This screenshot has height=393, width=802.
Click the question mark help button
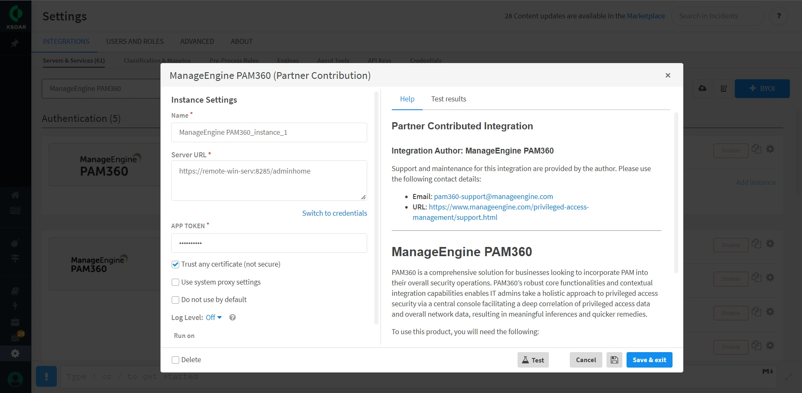coord(779,16)
